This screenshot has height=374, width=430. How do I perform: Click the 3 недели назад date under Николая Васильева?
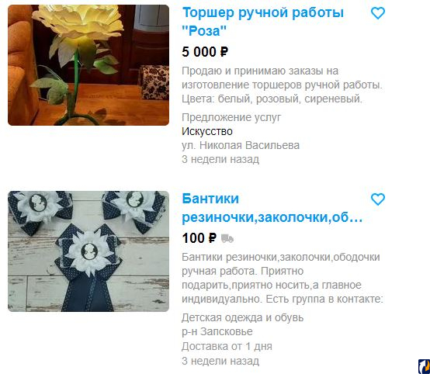(x=220, y=159)
